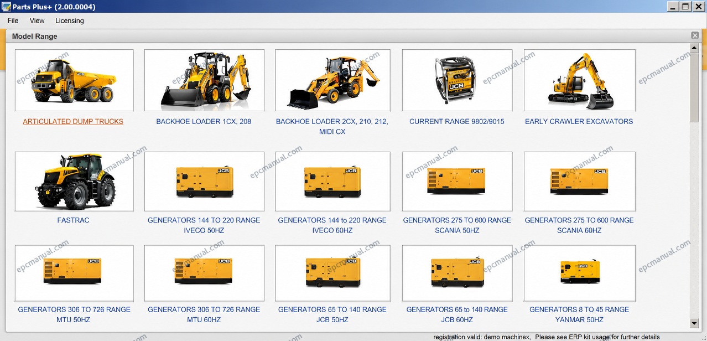Close the Model Range panel
Image resolution: width=707 pixels, height=341 pixels.
(x=695, y=35)
